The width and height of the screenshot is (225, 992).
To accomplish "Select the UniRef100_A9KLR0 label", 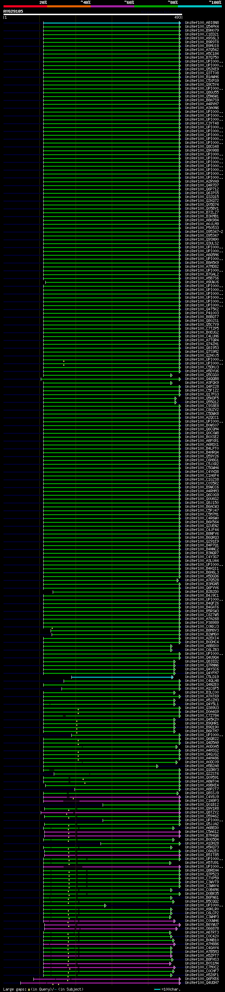I will coord(202,909).
